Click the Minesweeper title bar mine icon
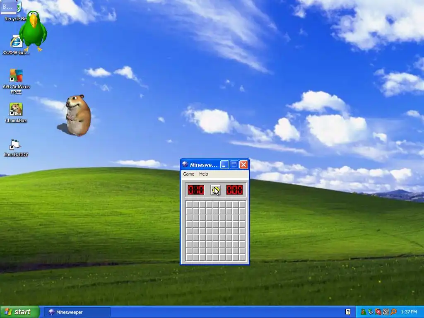The height and width of the screenshot is (318, 424). 185,164
